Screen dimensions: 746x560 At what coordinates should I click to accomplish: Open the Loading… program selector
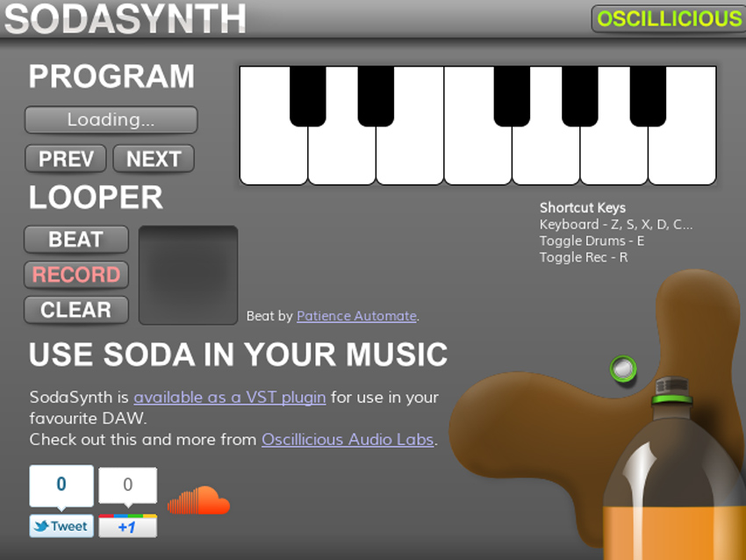[111, 119]
